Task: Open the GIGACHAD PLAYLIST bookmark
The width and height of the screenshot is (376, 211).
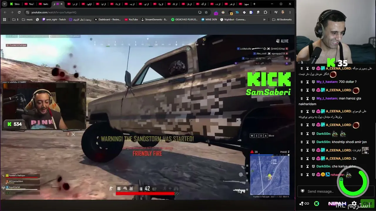Action: point(184,20)
